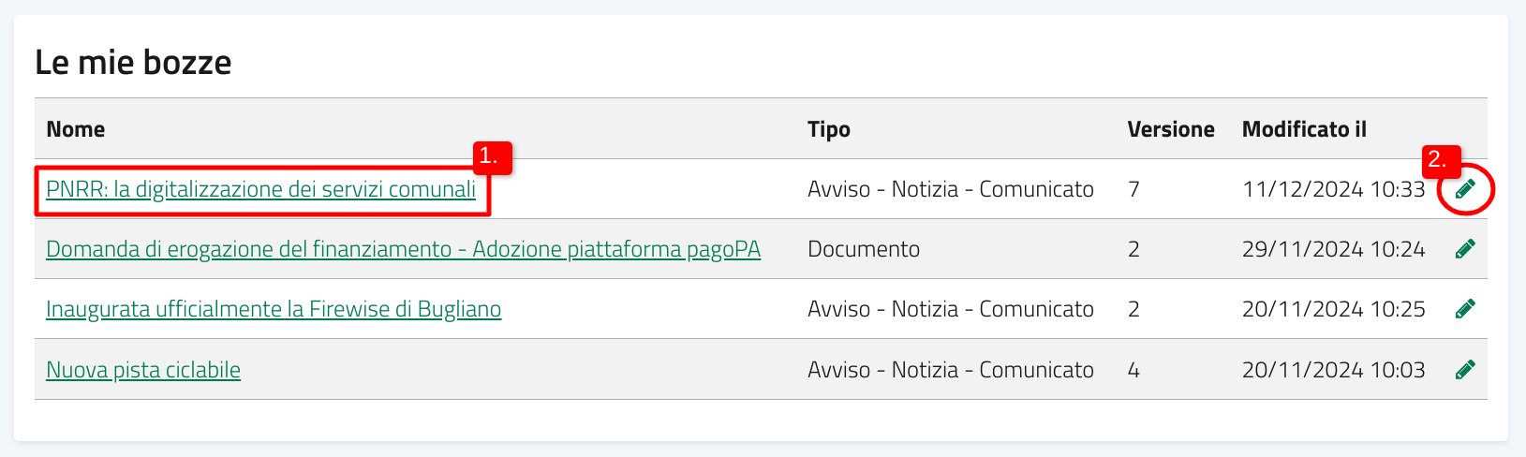Image resolution: width=1526 pixels, height=457 pixels.
Task: Edit Inaugurata ufficialmente la Firewise draft with pencil
Action: (x=1466, y=309)
